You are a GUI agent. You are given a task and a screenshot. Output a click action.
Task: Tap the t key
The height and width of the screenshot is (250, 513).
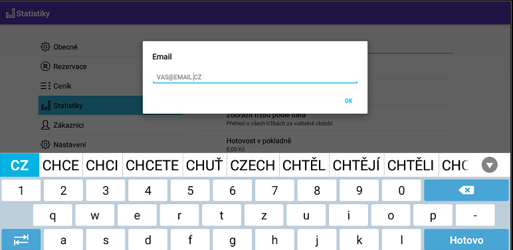pos(221,215)
